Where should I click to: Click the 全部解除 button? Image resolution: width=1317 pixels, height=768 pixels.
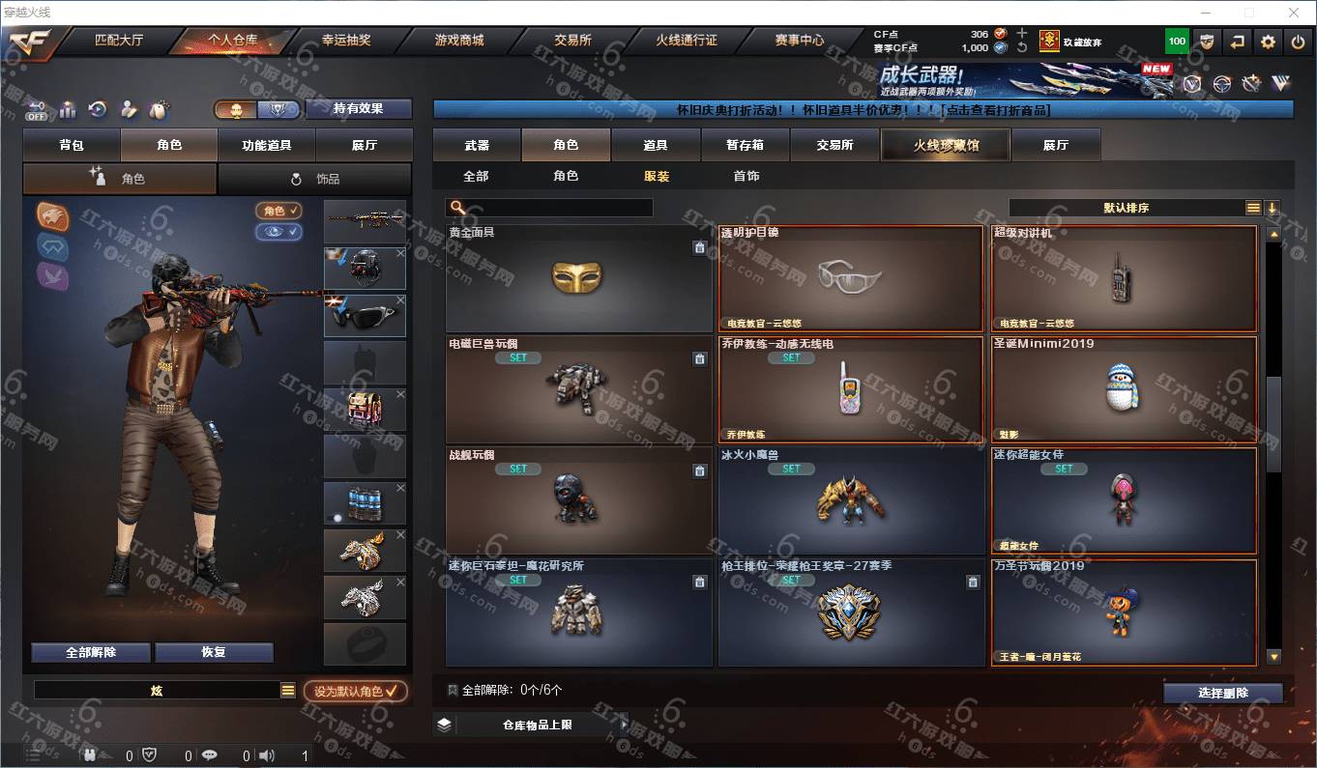coord(91,652)
